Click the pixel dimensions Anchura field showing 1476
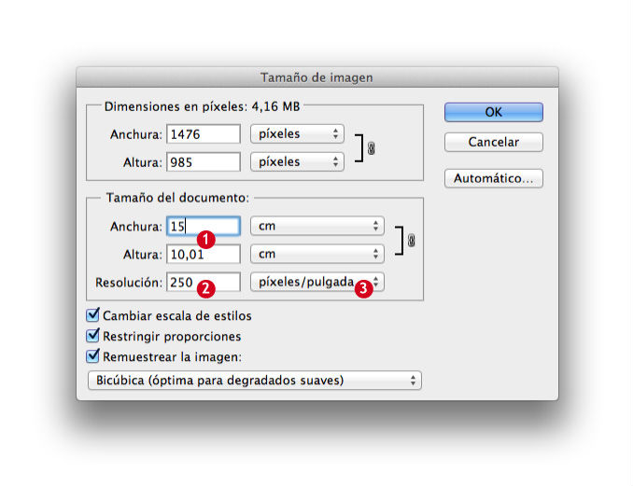The height and width of the screenshot is (486, 633). coord(204,134)
